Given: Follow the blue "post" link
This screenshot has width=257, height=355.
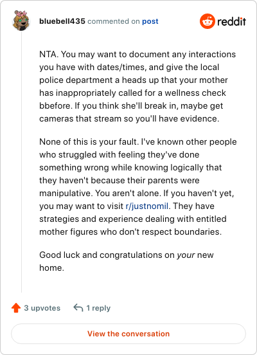Looking at the screenshot, I should pos(150,21).
